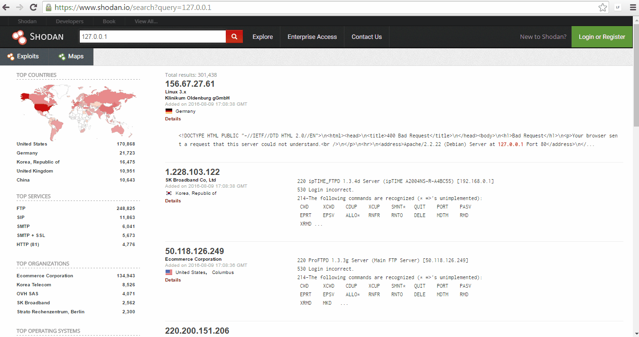Filter by FTP service

coord(20,209)
